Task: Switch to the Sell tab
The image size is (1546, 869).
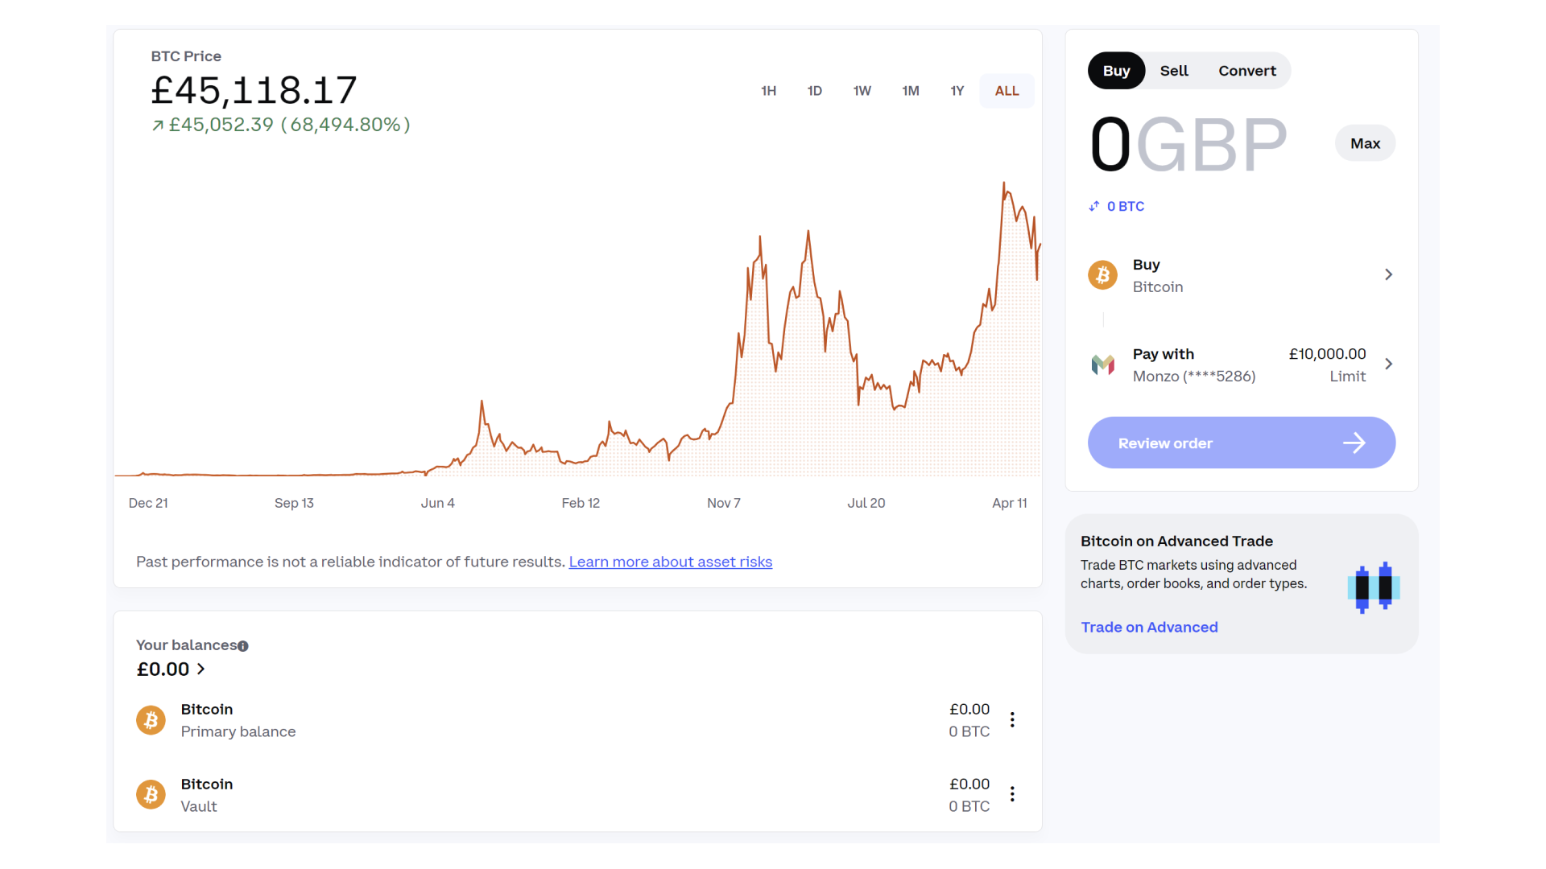Action: pyautogui.click(x=1174, y=70)
